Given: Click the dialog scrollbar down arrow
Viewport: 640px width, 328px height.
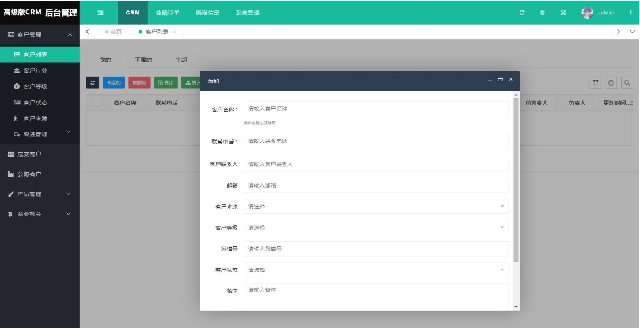Looking at the screenshot, I should point(516,307).
